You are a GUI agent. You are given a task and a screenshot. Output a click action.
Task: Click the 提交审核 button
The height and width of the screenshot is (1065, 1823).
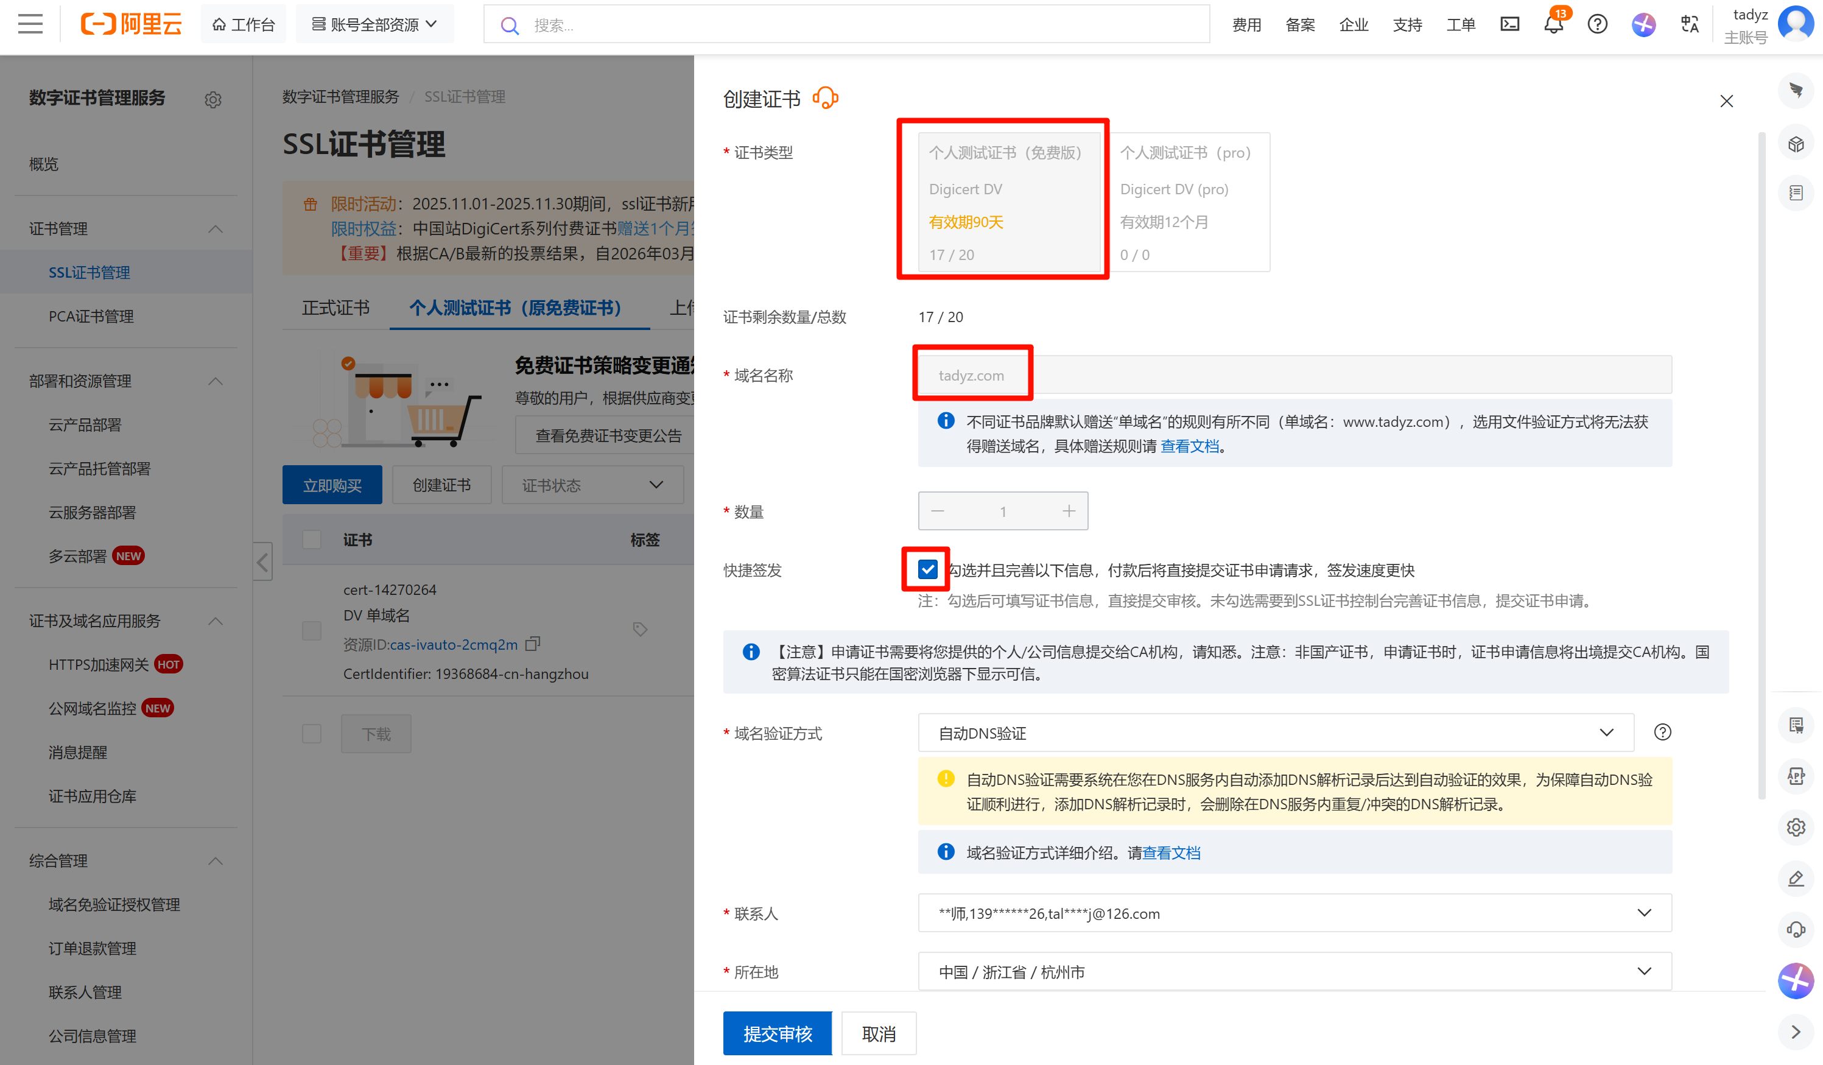coord(778,1033)
